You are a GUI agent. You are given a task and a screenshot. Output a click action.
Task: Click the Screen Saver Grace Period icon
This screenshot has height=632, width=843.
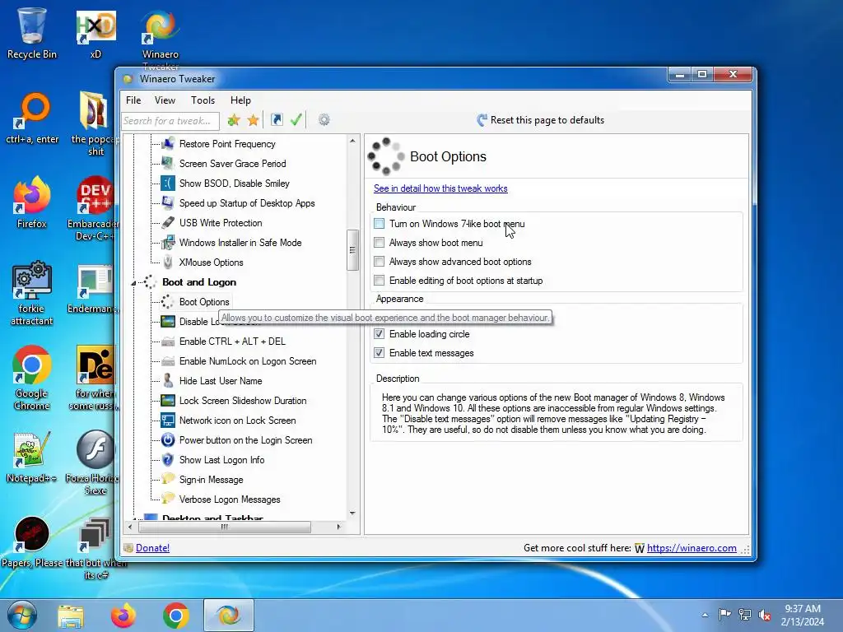[168, 164]
